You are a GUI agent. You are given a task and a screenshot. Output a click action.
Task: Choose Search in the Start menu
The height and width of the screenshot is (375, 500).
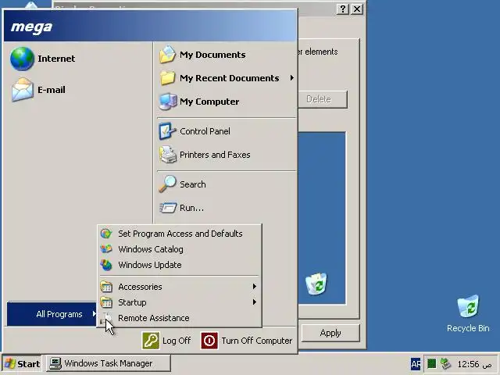tap(227, 184)
